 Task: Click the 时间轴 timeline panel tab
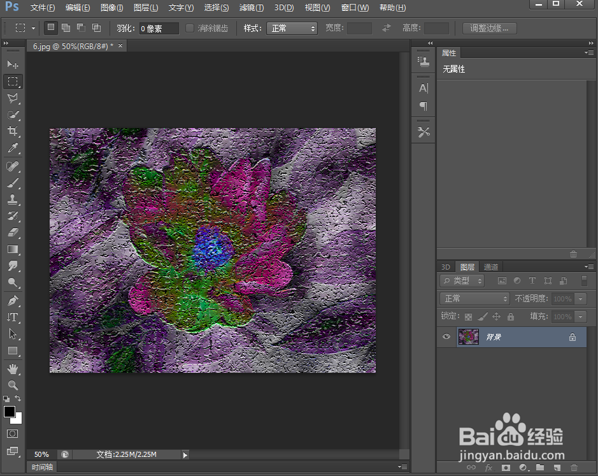(x=42, y=467)
